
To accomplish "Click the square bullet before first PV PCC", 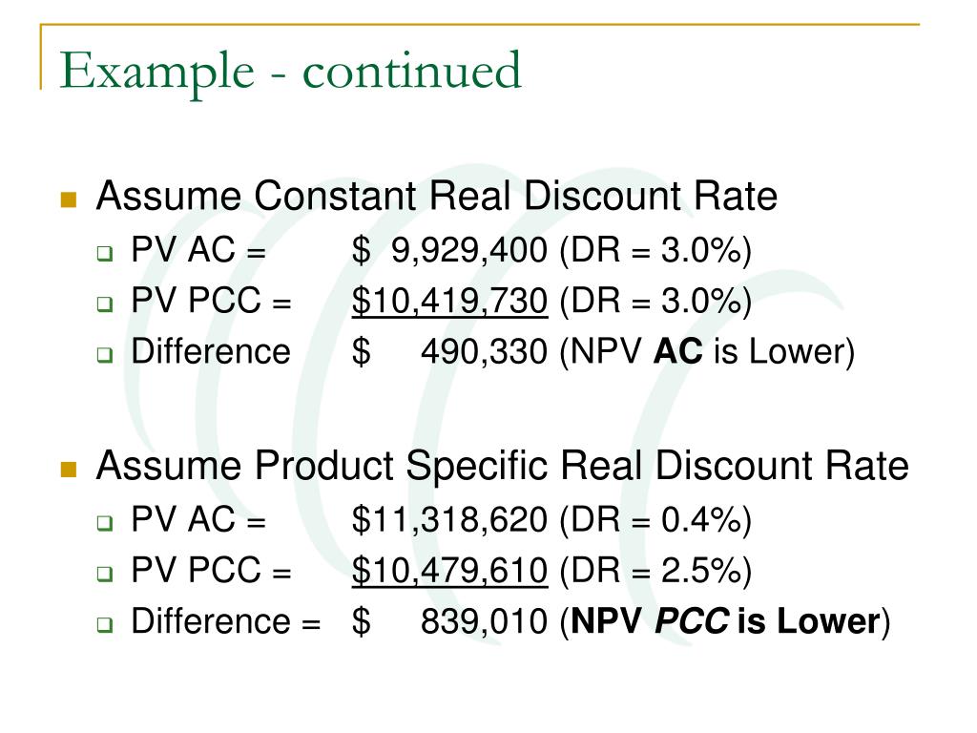I will point(105,304).
